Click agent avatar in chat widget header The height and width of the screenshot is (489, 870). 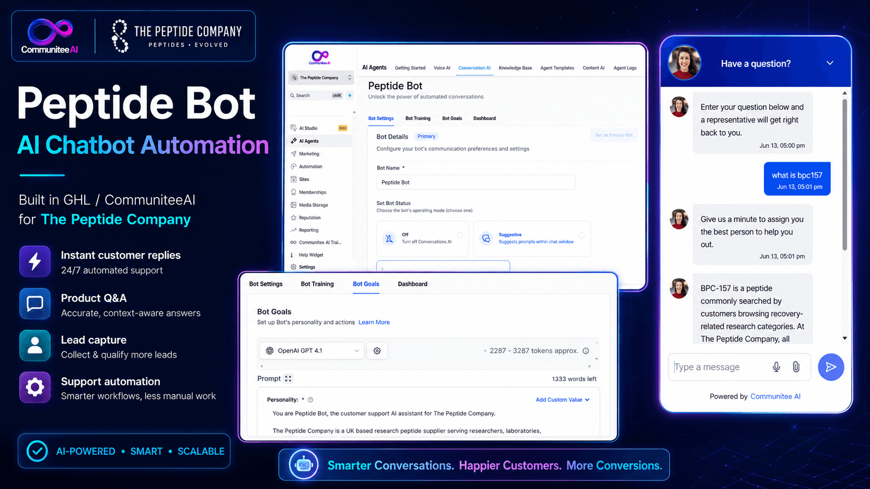click(x=685, y=62)
